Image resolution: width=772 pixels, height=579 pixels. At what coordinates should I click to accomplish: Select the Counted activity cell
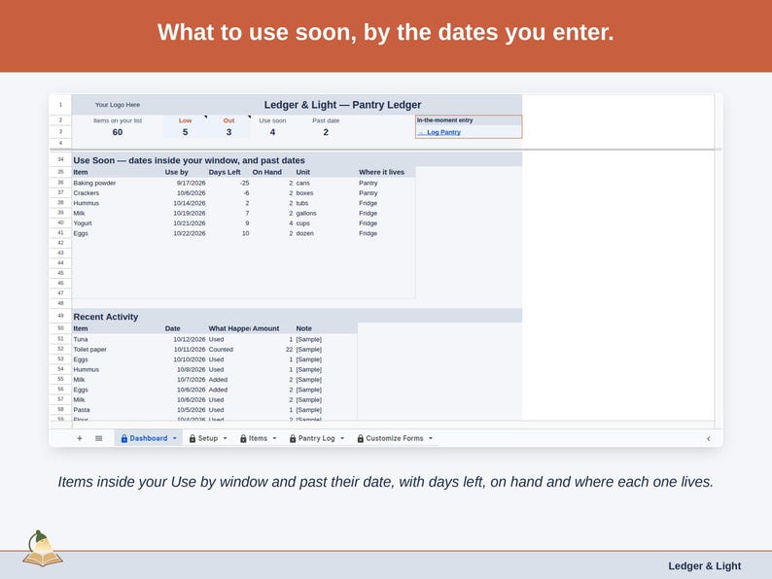coord(228,350)
